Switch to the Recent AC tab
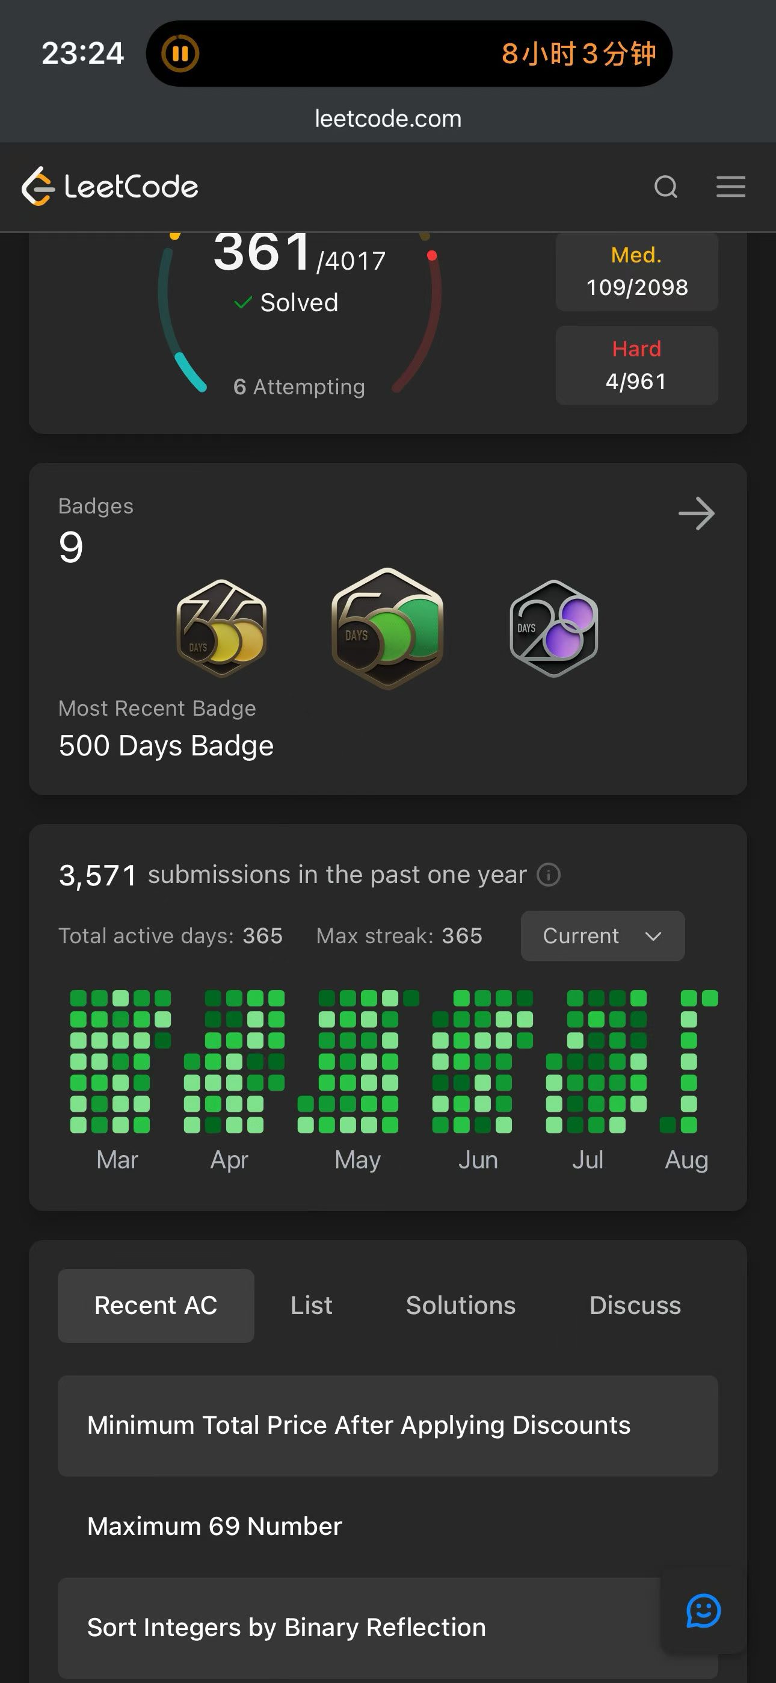Screen dimensions: 776x1683 pyautogui.click(x=155, y=1306)
